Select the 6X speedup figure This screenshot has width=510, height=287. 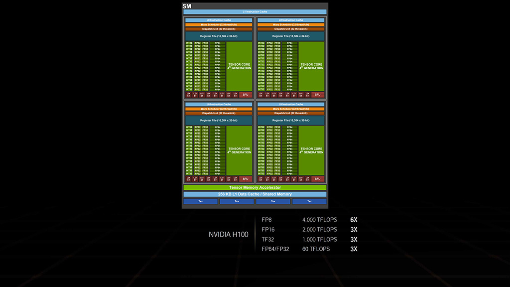(354, 220)
